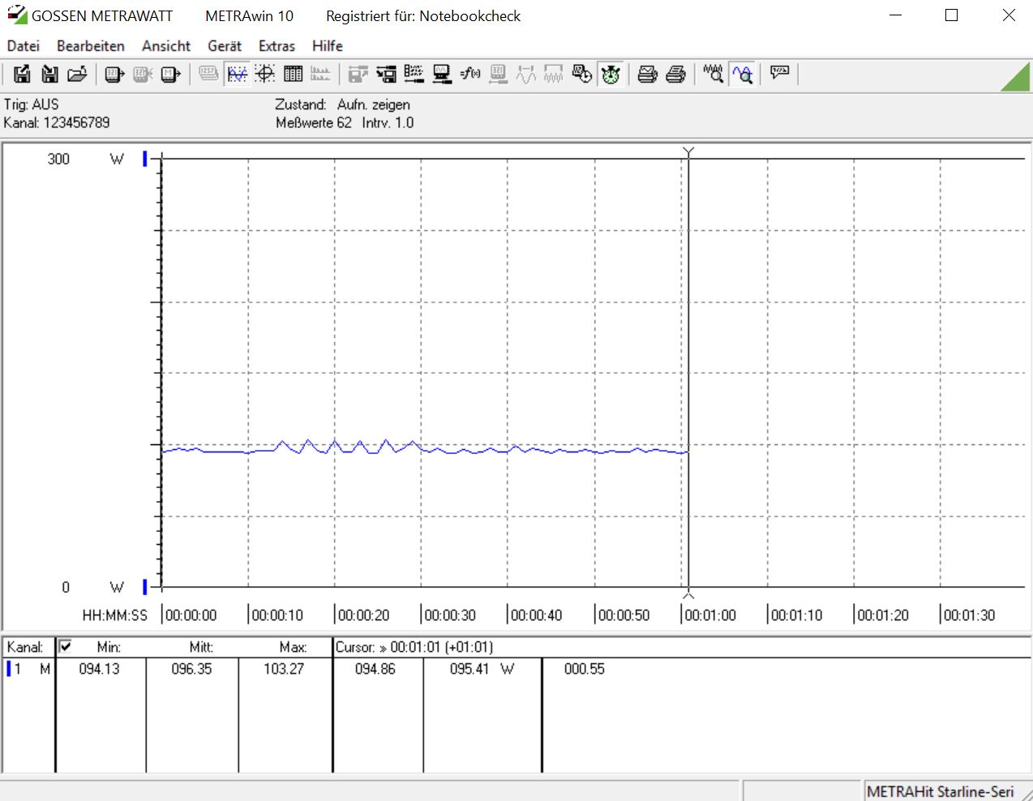Select the Y-t line graph view icon
Screen dimensions: 1033x801
pyautogui.click(x=237, y=75)
